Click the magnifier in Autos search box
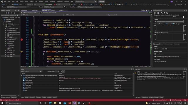Image resolution: width=188 pixels, height=105 pixels. [41, 71]
